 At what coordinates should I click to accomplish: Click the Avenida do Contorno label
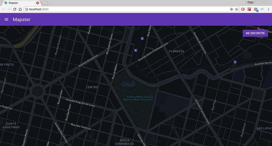coord(200,43)
